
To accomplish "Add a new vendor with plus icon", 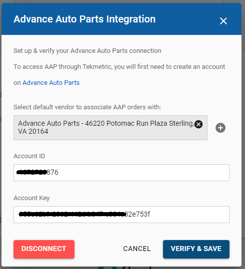I will pos(220,128).
